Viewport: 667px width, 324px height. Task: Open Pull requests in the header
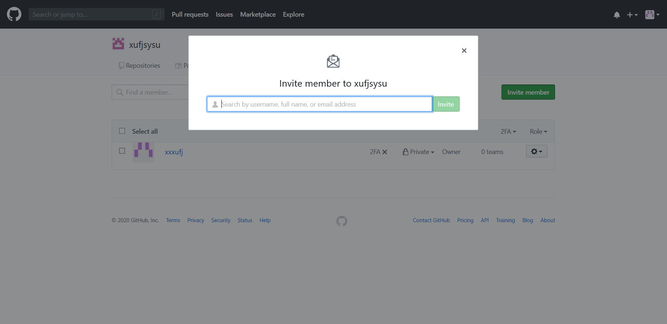click(190, 14)
